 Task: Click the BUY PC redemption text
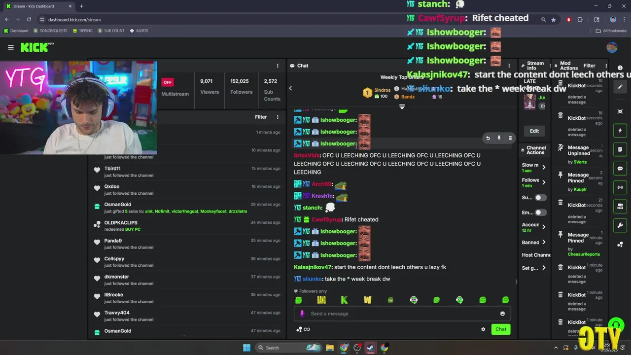click(133, 229)
